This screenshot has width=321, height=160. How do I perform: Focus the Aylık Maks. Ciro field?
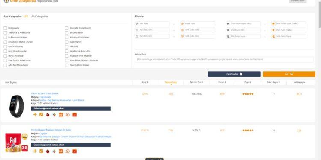coord(198,36)
